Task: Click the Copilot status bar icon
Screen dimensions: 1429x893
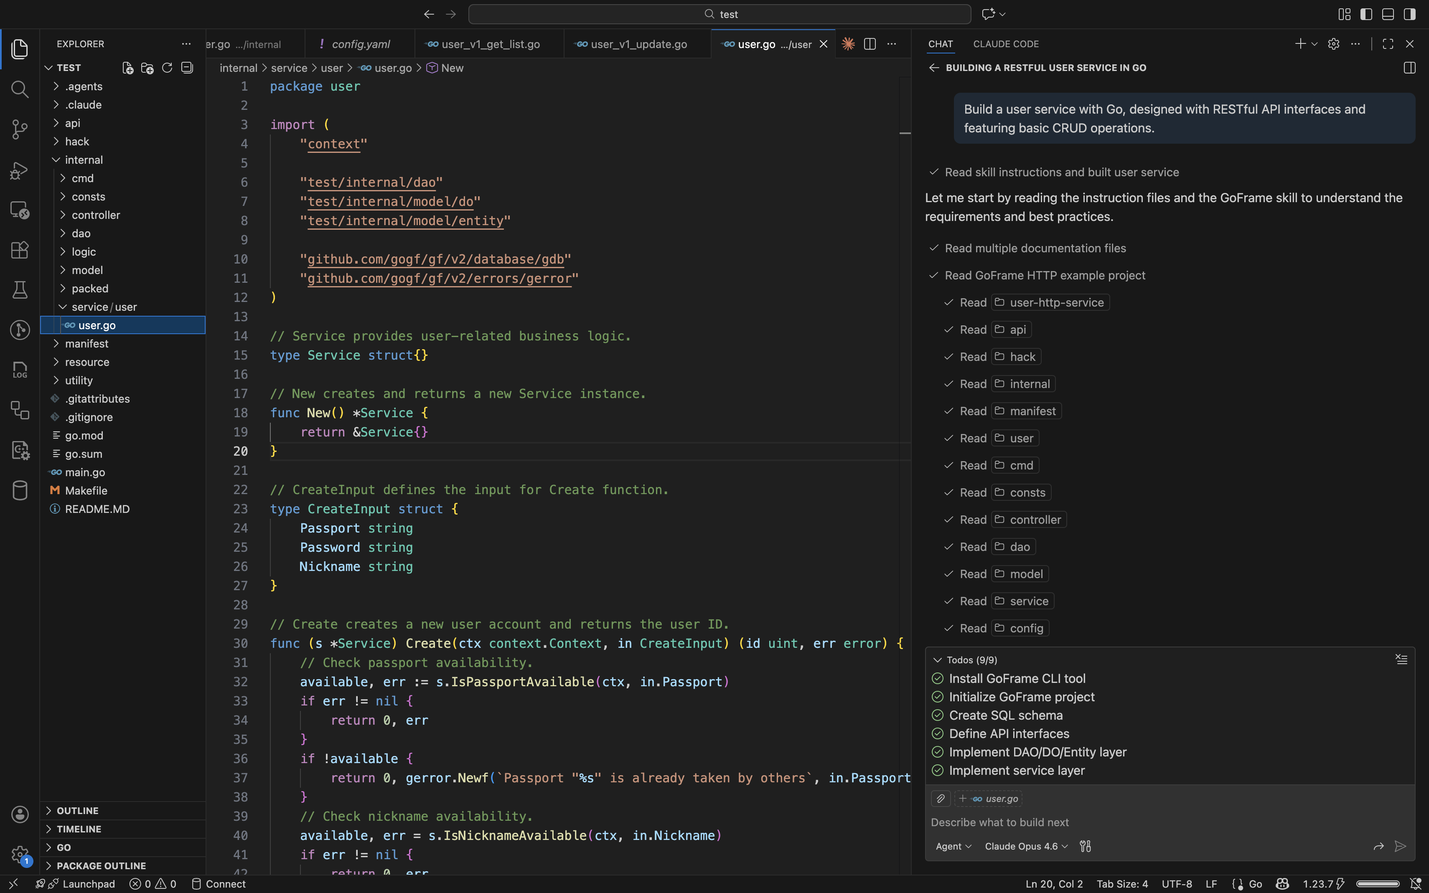Action: (1282, 883)
